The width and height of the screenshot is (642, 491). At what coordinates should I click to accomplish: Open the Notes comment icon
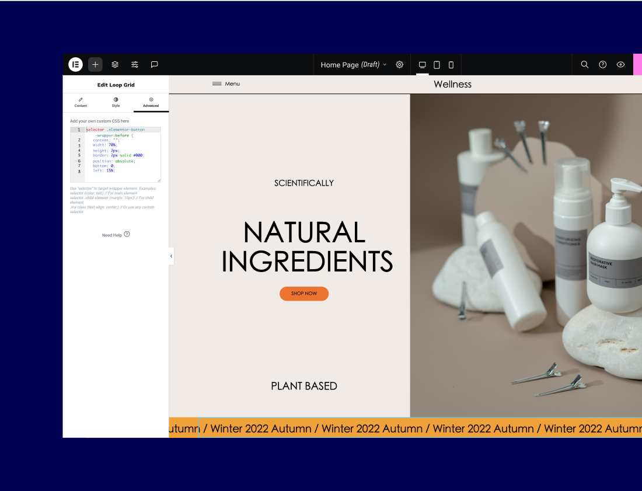[154, 64]
